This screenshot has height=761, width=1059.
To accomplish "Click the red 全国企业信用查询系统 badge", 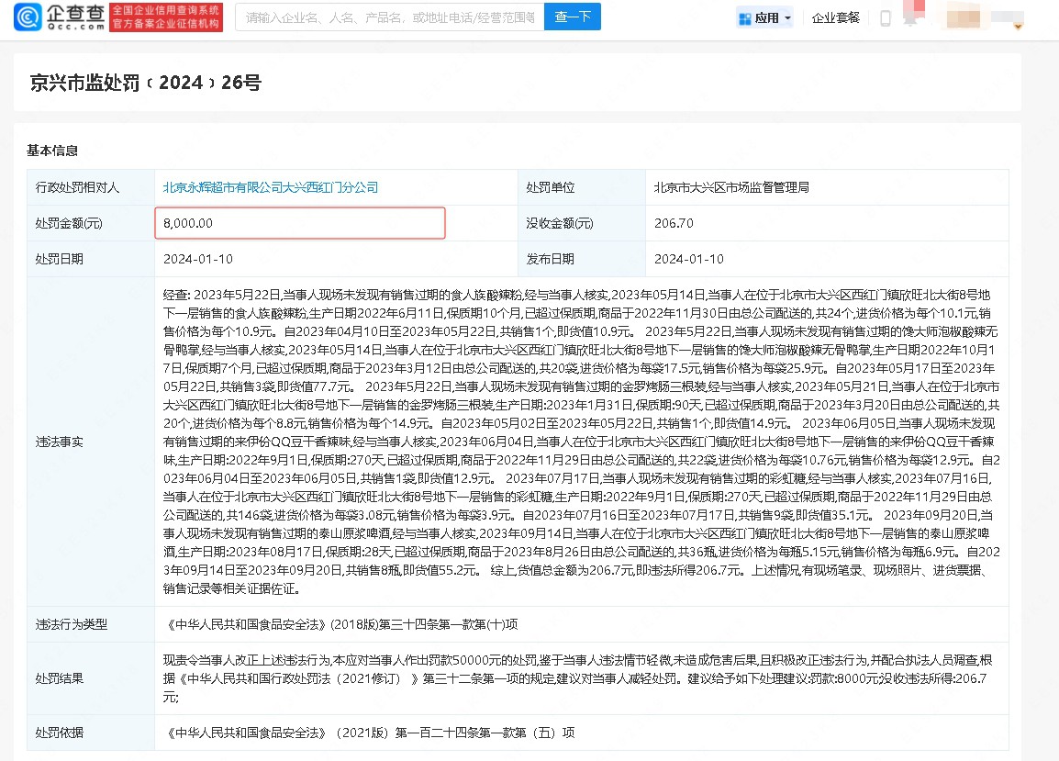I will coord(165,17).
